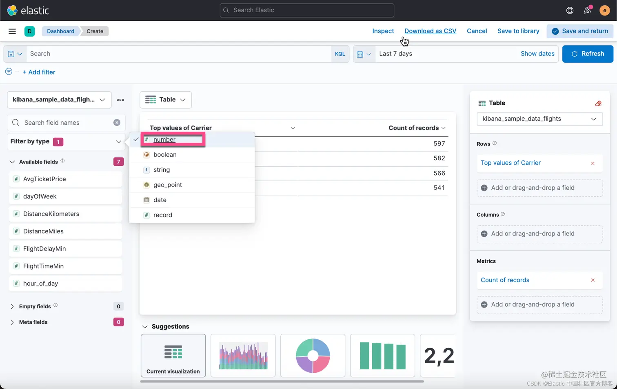
Task: Click the Rows help icon
Action: (x=495, y=143)
